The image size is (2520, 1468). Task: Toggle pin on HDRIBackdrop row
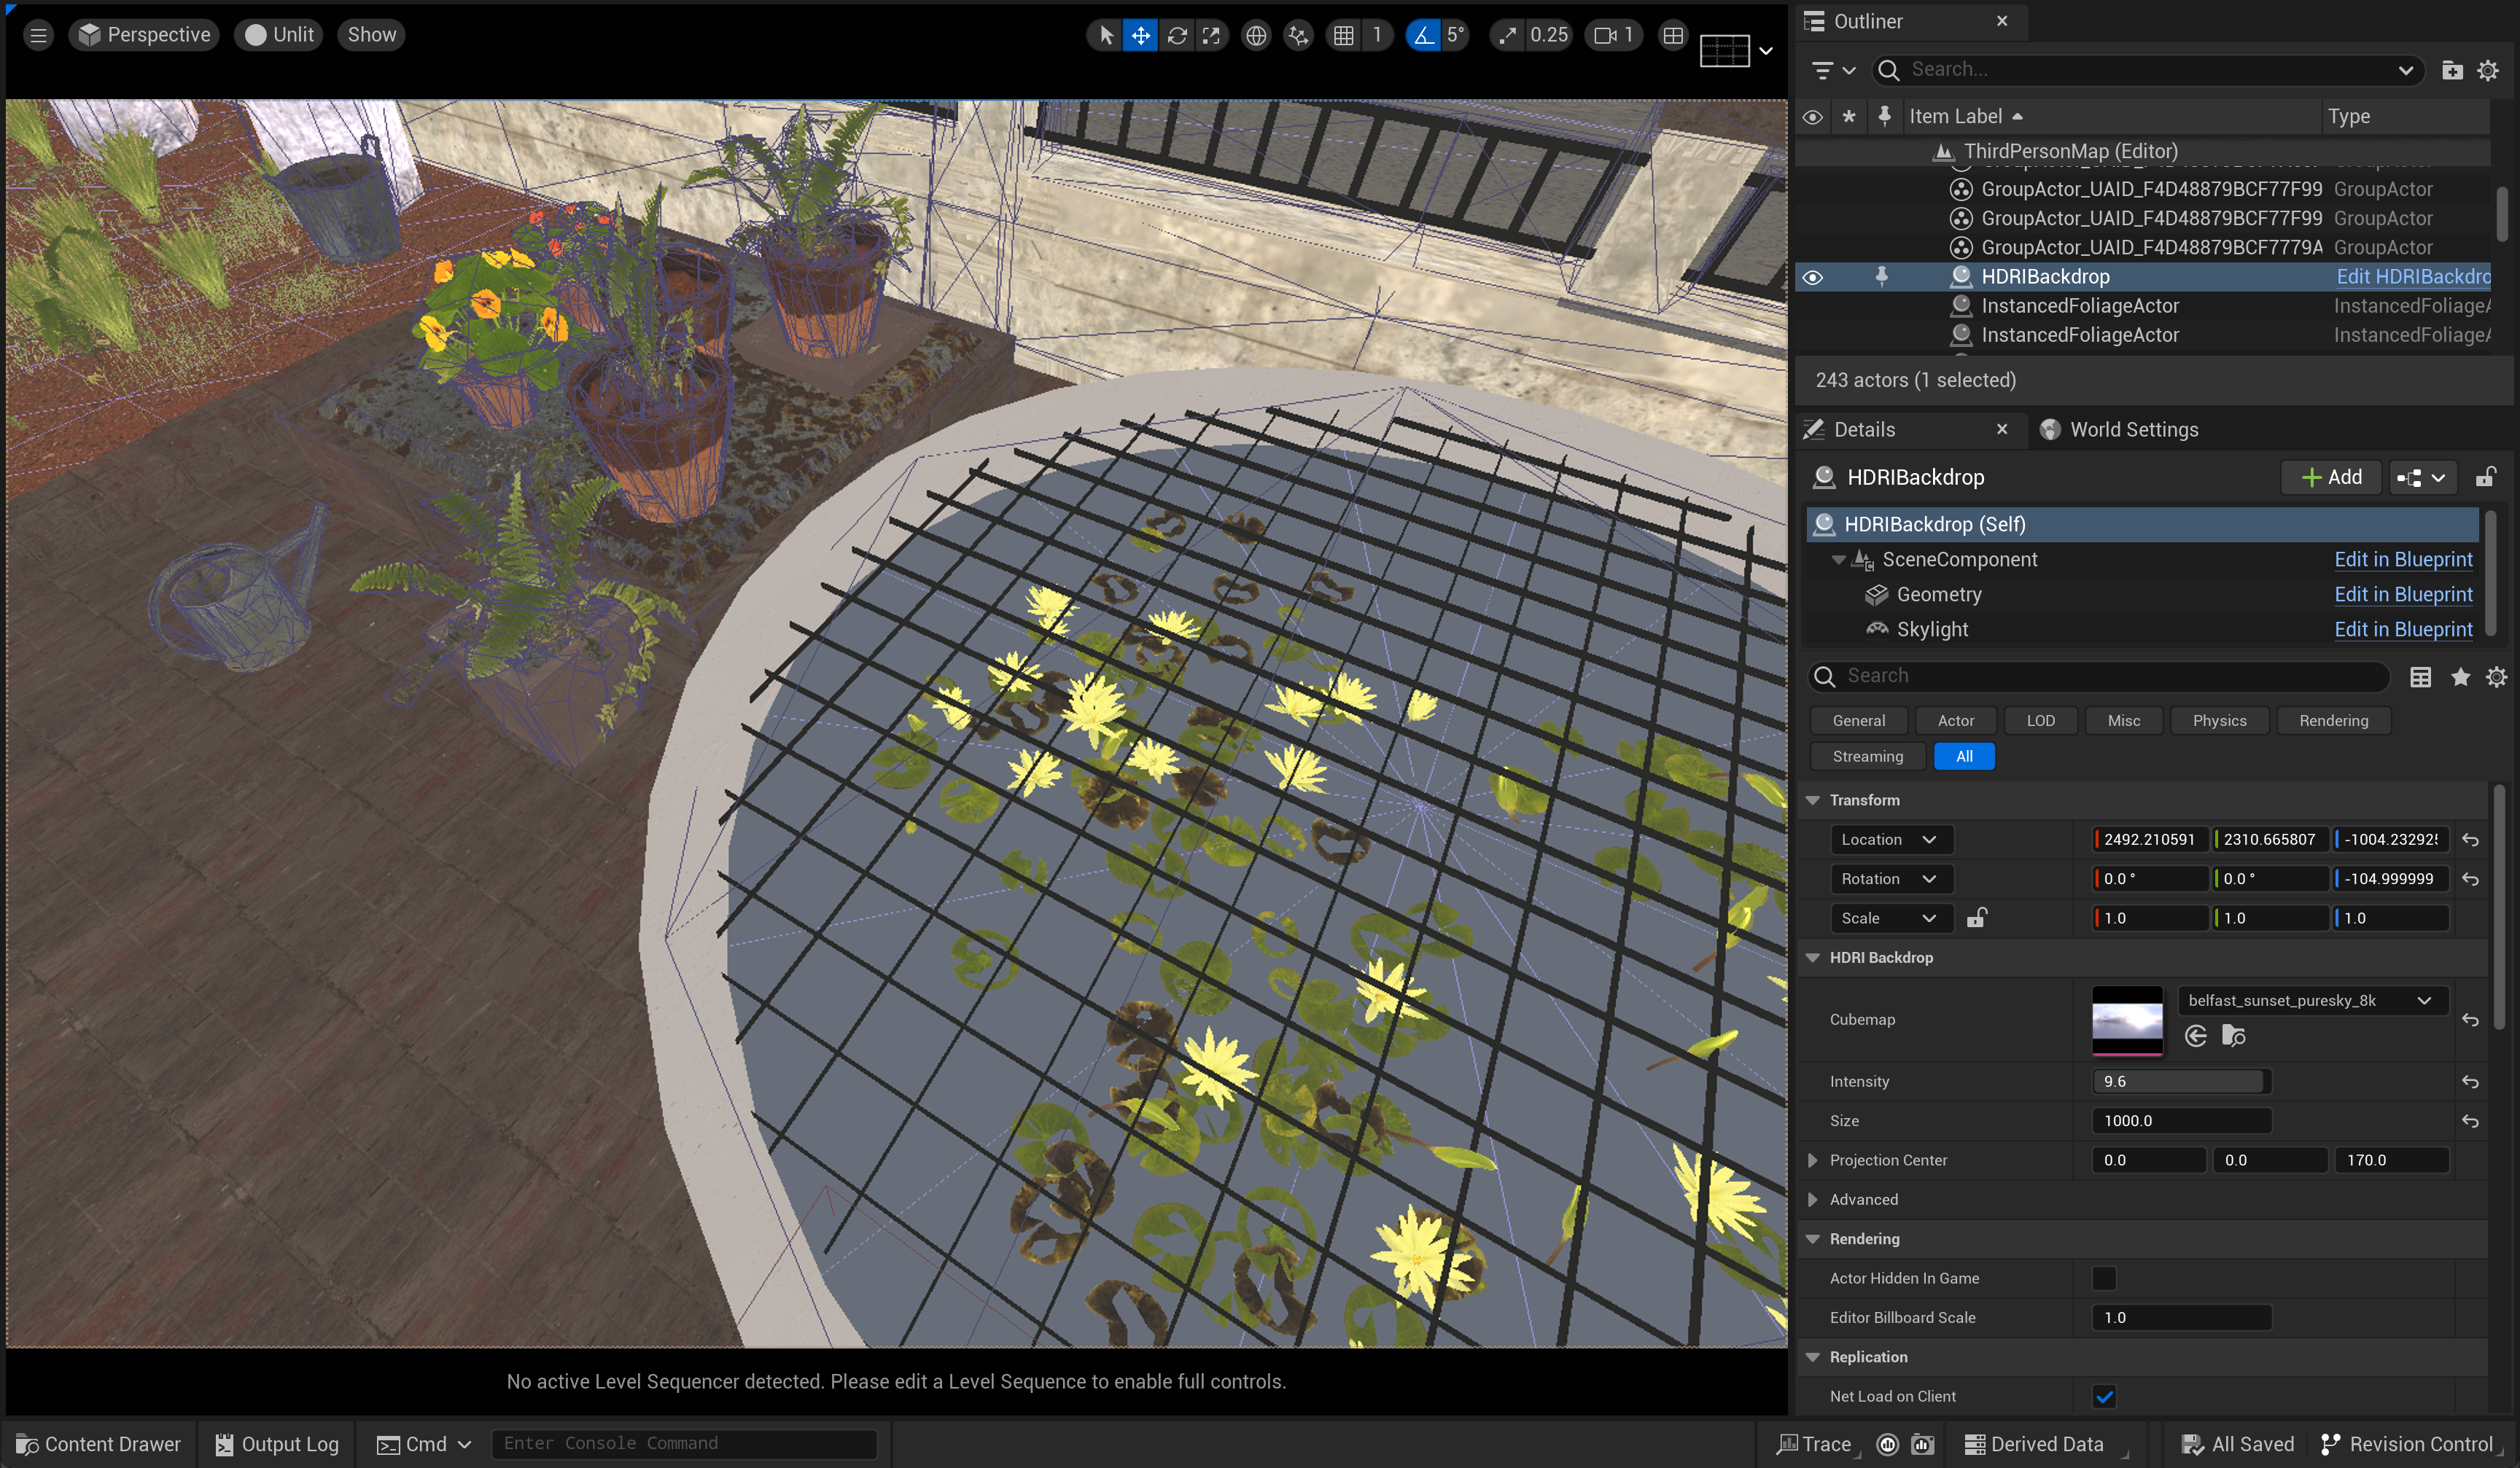coord(1881,277)
